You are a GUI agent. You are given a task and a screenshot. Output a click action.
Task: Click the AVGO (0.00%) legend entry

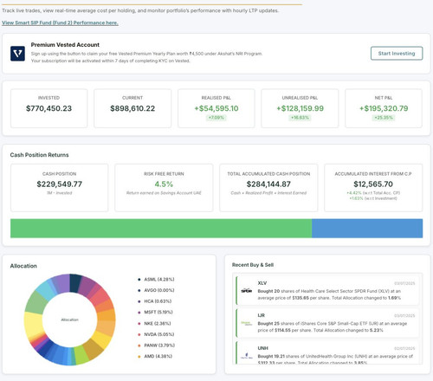(156, 290)
